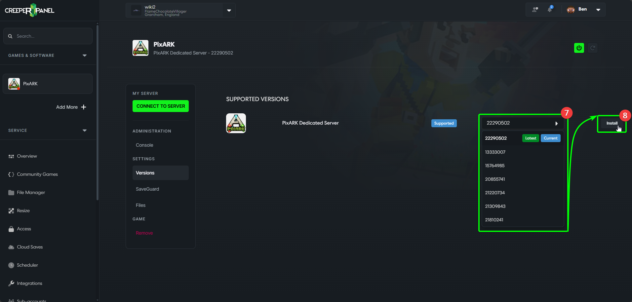This screenshot has width=632, height=302.
Task: Click the CreeperPanel logo
Action: 29,10
